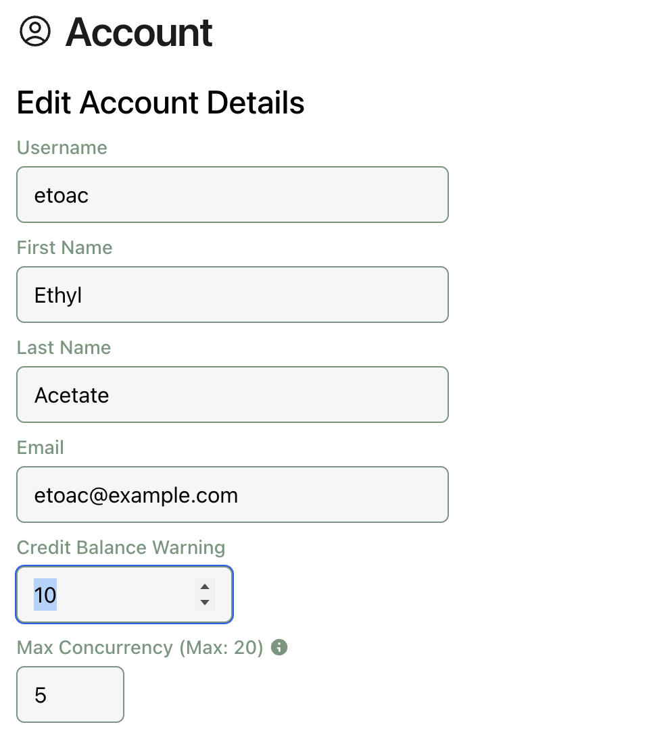Click the Credit Balance Warning label
Viewport: 649px width, 735px height.
pos(120,548)
